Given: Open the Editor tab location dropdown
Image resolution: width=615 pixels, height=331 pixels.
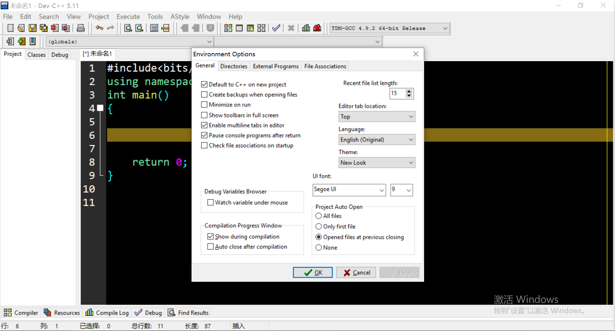Looking at the screenshot, I should point(377,117).
